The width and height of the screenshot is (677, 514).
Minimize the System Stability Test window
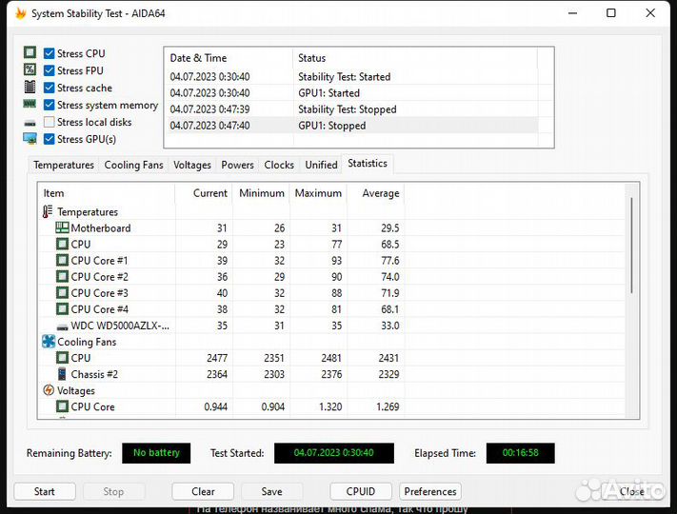[x=572, y=13]
